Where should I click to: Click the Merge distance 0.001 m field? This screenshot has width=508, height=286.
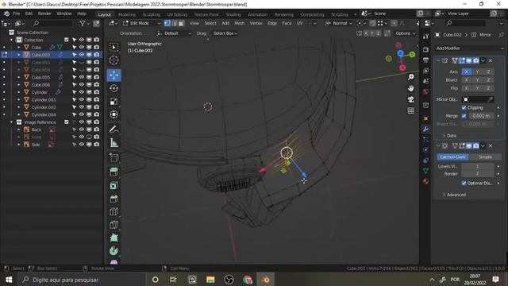pos(481,116)
